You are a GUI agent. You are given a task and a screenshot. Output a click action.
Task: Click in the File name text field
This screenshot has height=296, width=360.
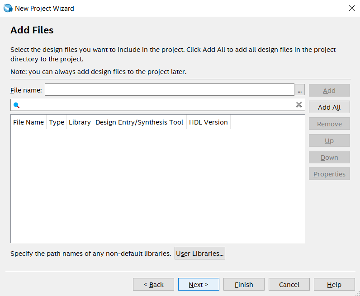tap(169, 90)
